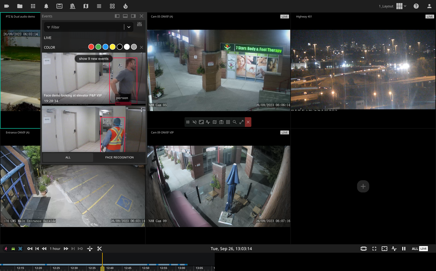Select the red event color filter
The height and width of the screenshot is (271, 436).
91,47
